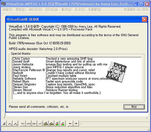Open the 비디오(V) menu
This screenshot has height=132, width=151.
35,9
